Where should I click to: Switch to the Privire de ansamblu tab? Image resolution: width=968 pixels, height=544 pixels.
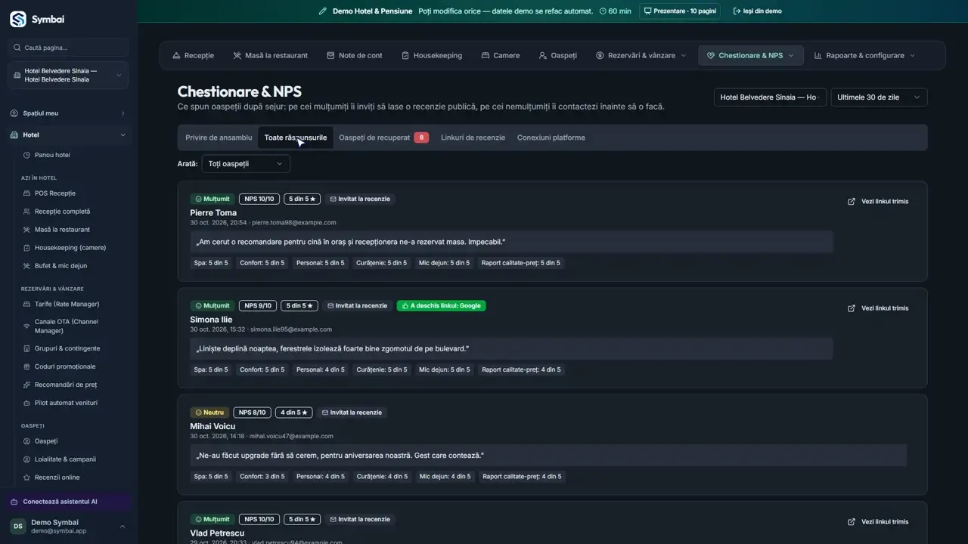click(219, 138)
